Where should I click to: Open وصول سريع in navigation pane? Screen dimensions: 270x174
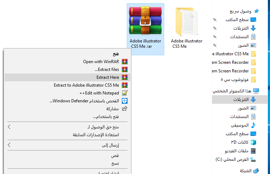[240, 11]
